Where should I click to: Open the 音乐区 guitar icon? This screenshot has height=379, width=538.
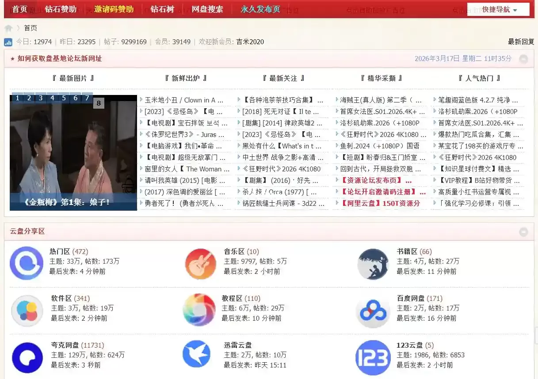tap(200, 264)
